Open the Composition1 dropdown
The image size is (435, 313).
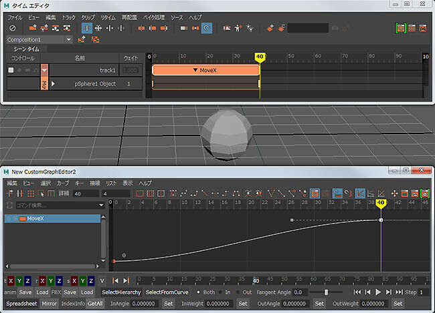(x=69, y=39)
